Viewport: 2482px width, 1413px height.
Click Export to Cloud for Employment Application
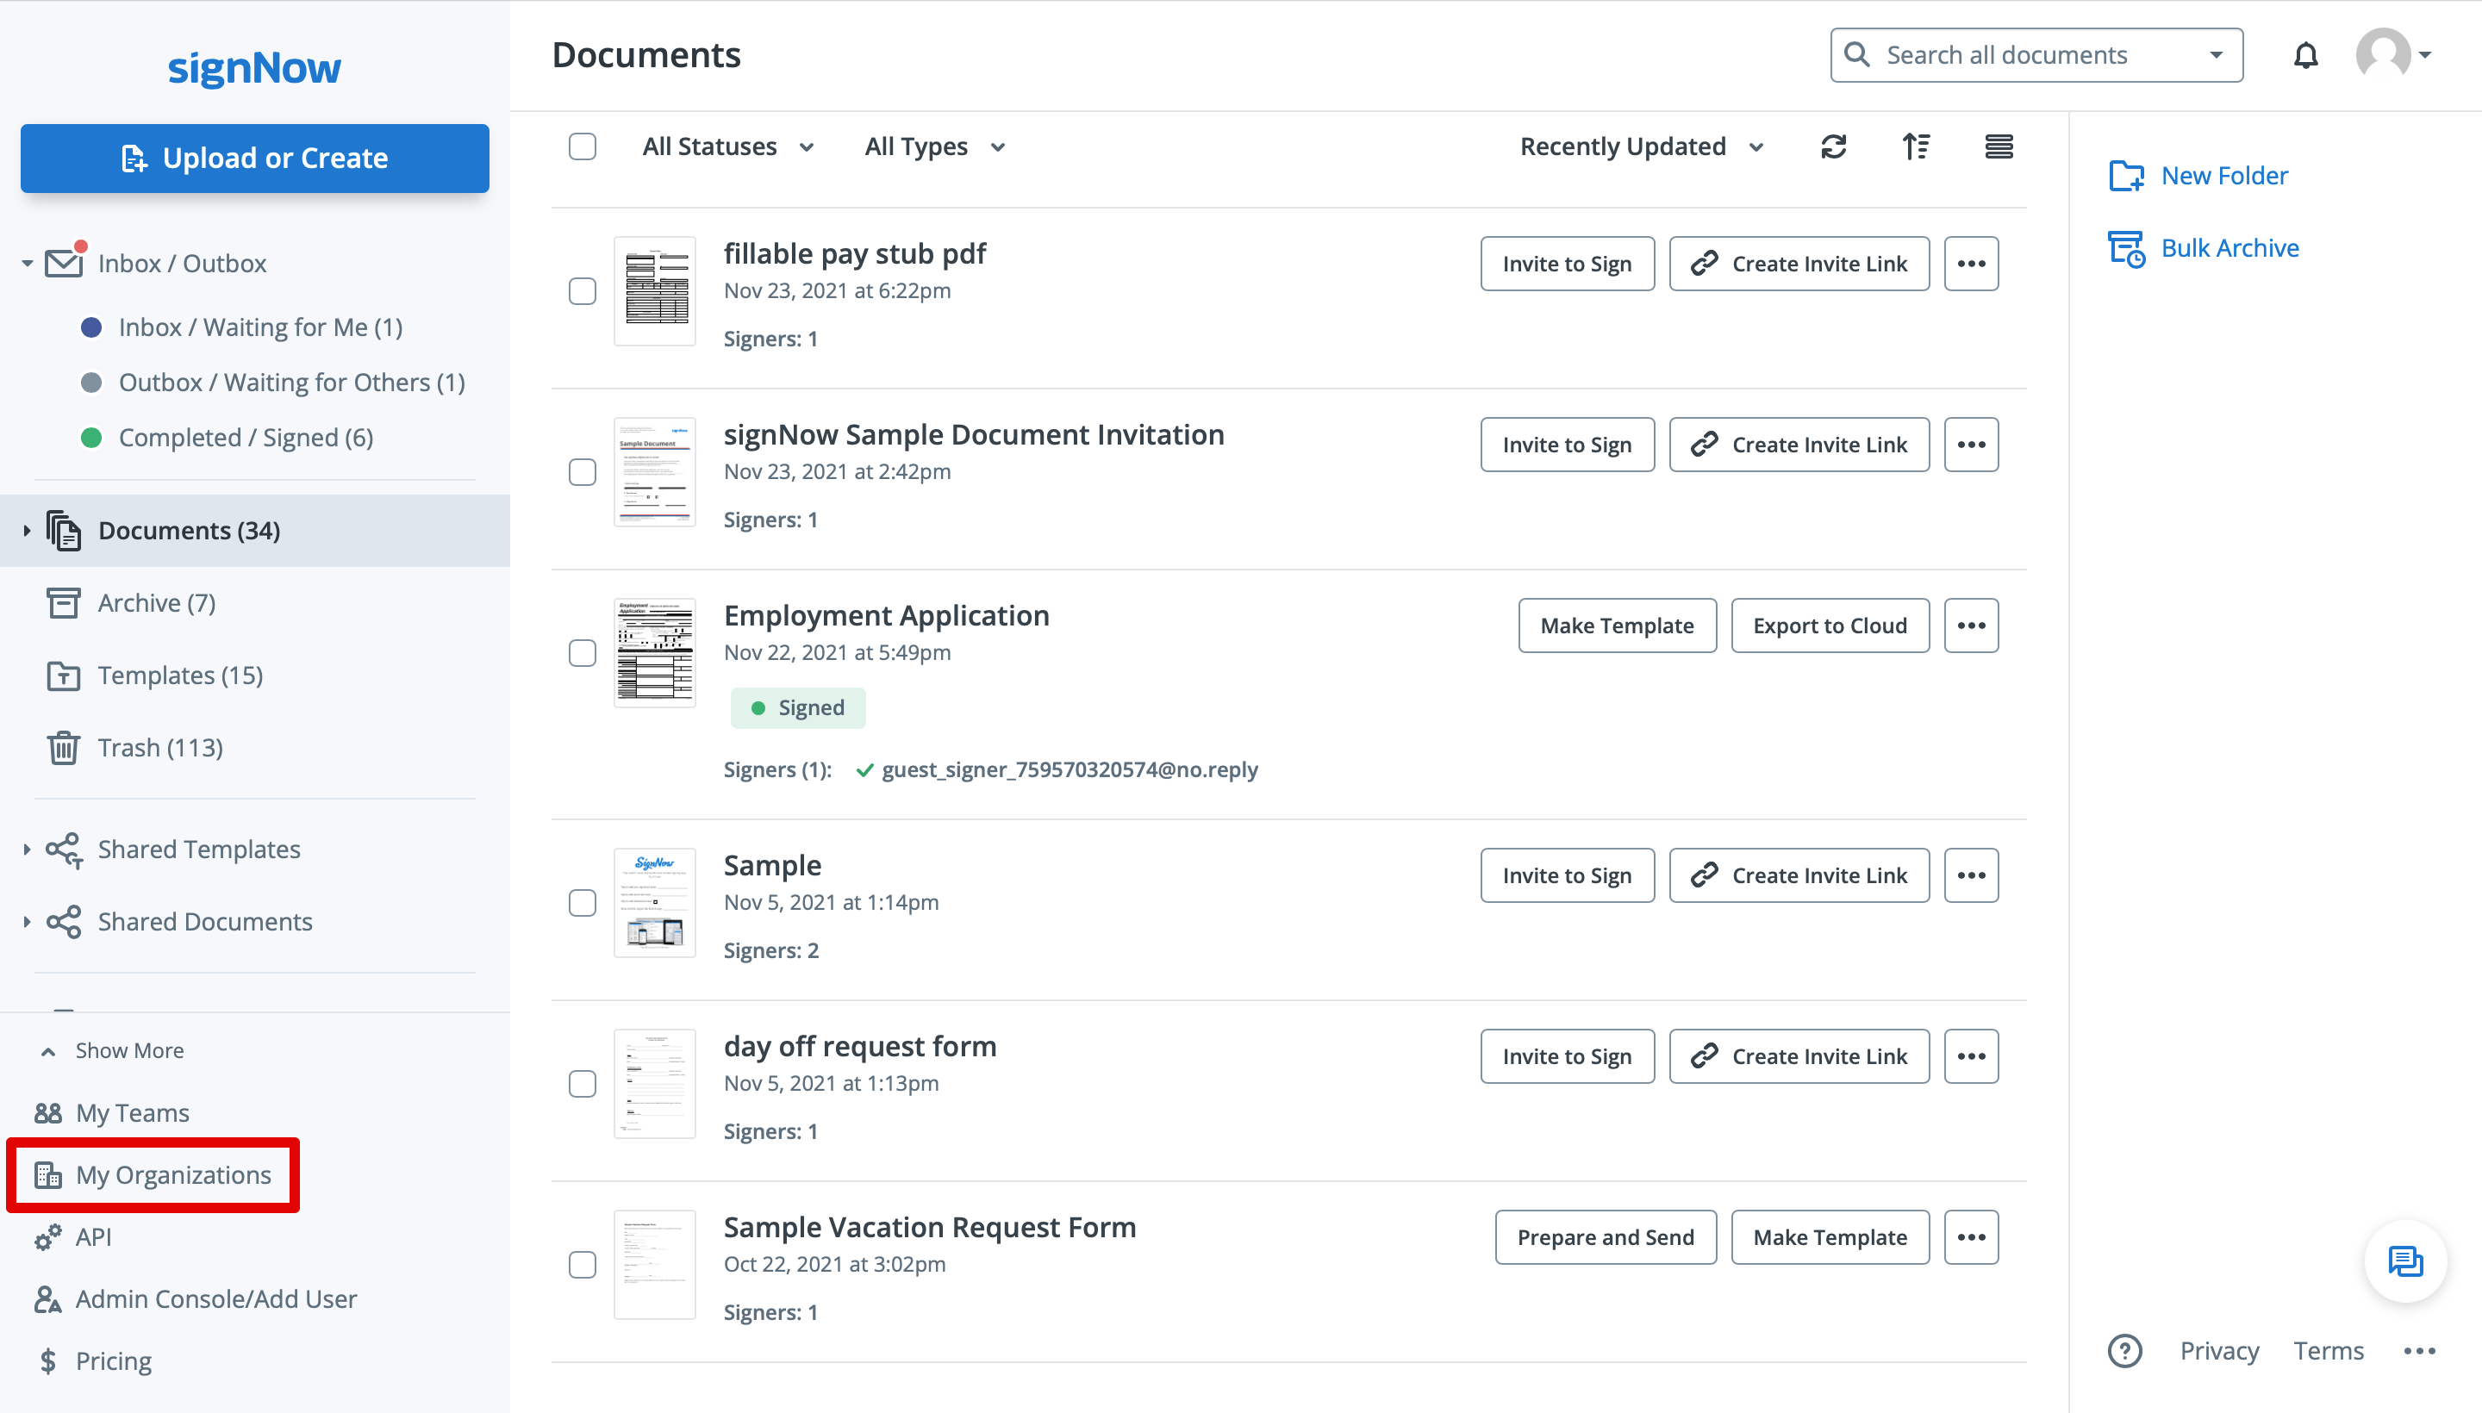point(1829,626)
